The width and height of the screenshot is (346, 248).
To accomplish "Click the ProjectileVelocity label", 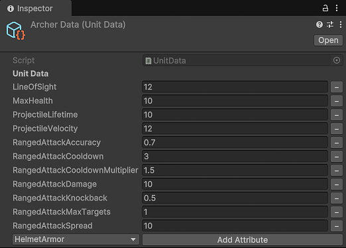I will pyautogui.click(x=45, y=128).
